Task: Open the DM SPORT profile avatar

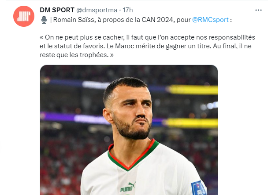Action: (x=24, y=16)
